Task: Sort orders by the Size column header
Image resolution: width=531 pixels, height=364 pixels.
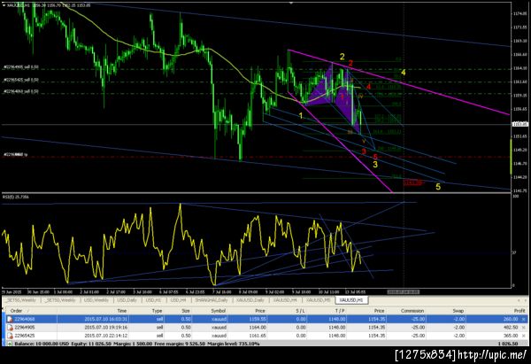Action: click(186, 311)
